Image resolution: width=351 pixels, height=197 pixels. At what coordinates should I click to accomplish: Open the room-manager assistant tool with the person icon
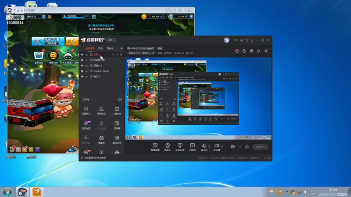coord(101,111)
